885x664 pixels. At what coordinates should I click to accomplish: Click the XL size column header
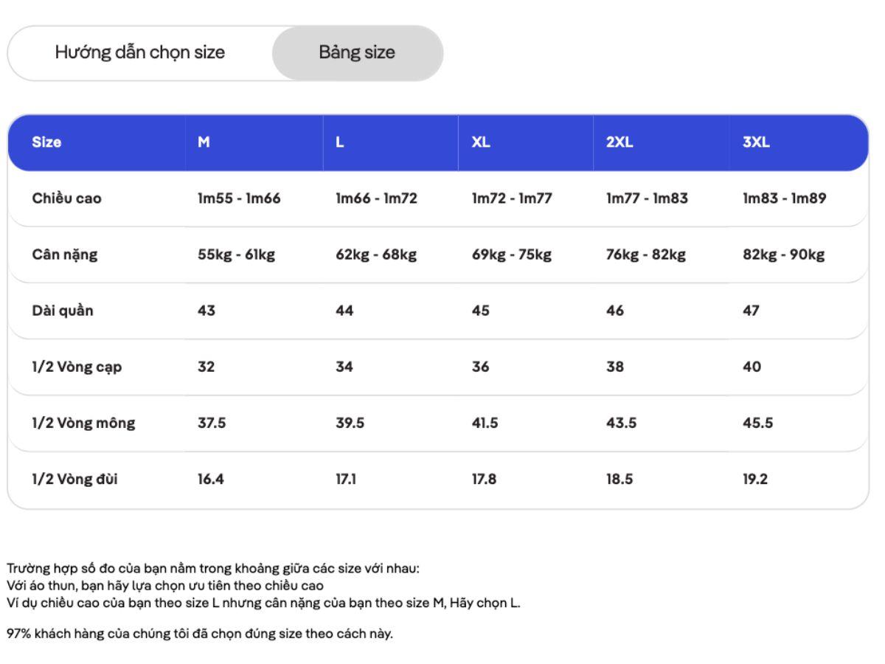pos(481,142)
